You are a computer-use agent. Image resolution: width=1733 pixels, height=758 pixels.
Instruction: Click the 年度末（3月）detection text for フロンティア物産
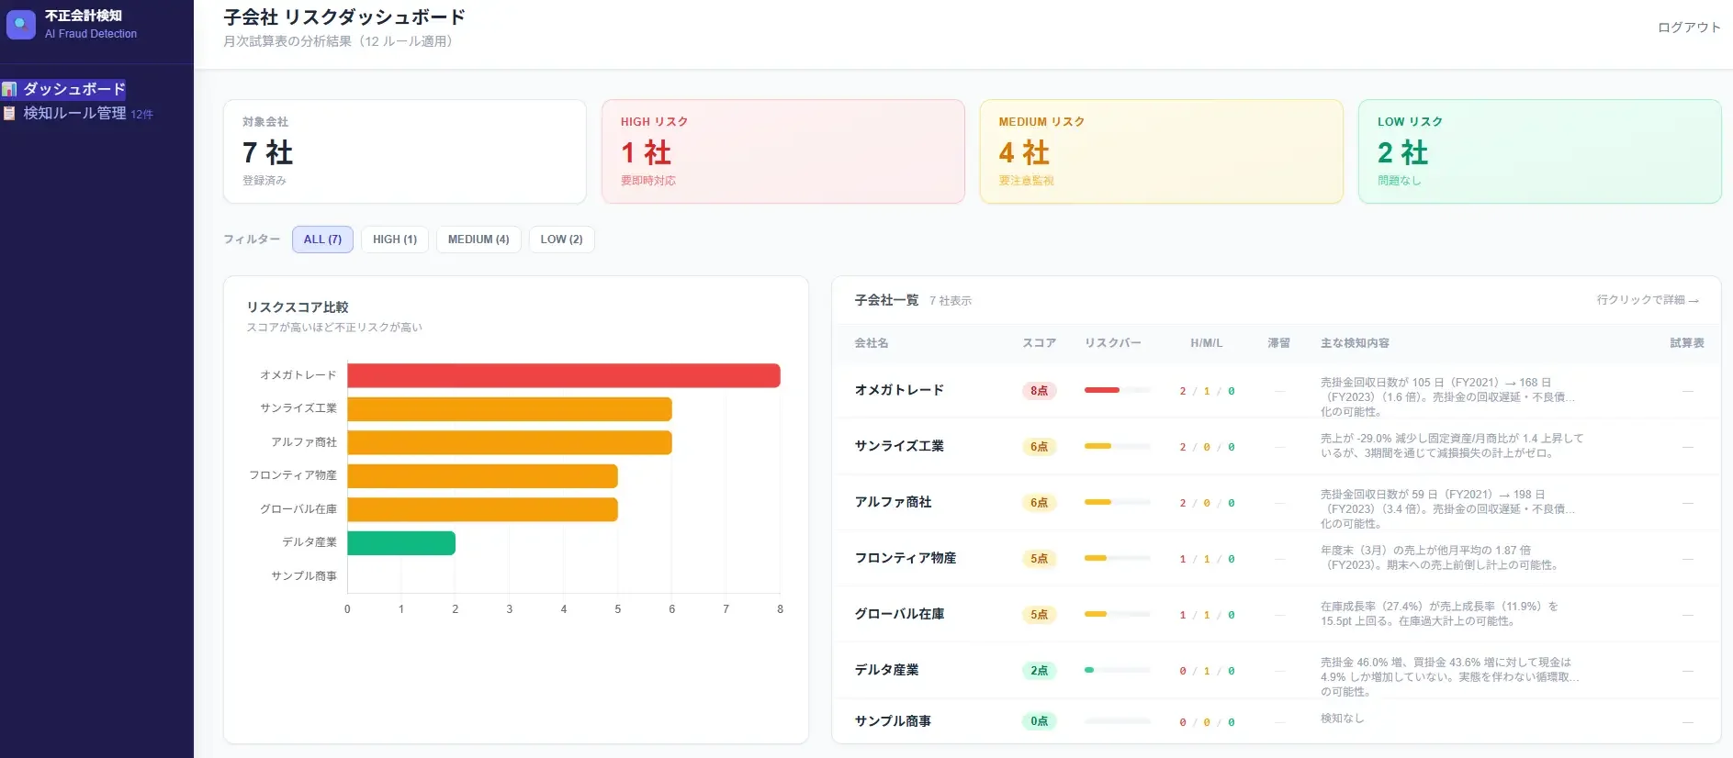click(x=1440, y=558)
